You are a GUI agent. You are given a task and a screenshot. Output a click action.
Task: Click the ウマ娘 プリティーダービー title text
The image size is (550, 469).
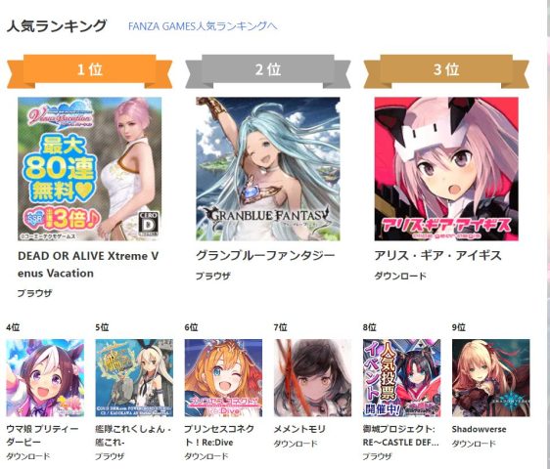42,436
